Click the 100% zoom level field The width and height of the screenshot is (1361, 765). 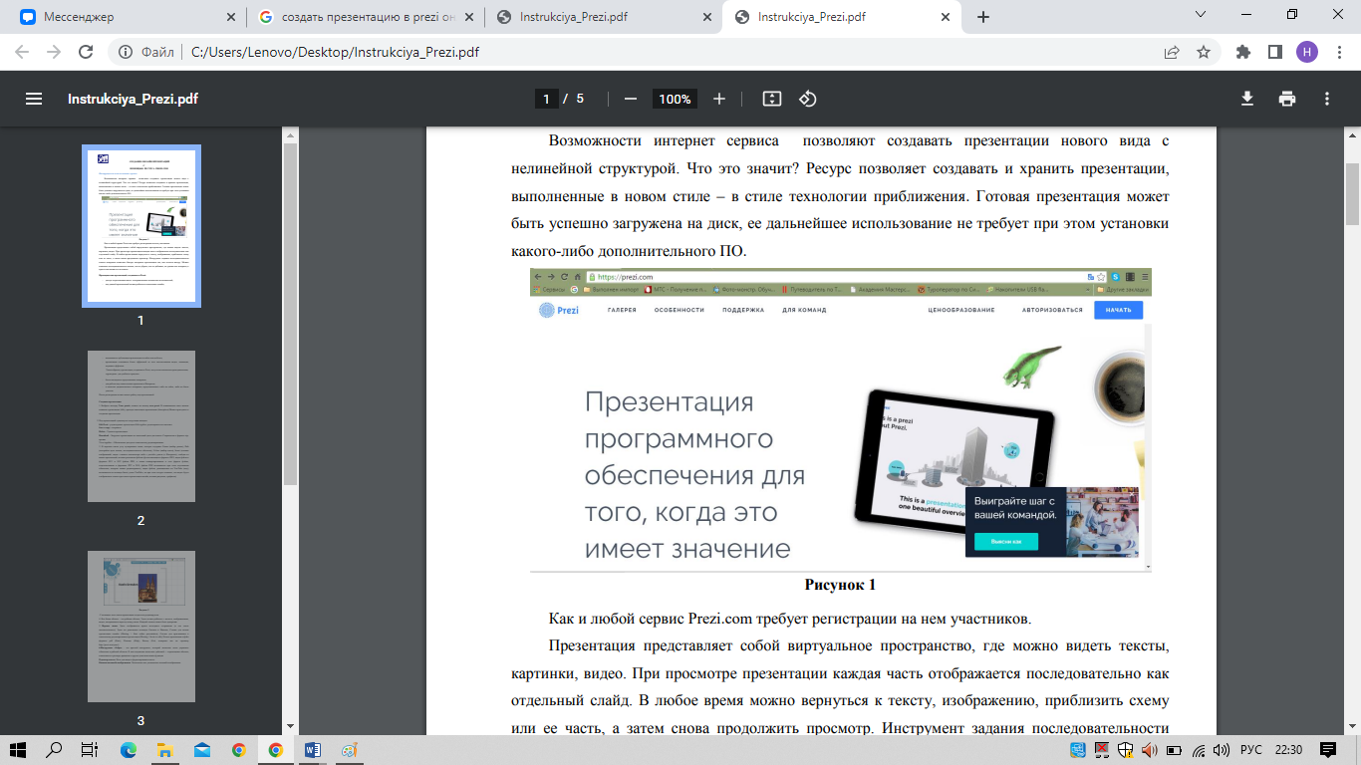click(675, 99)
